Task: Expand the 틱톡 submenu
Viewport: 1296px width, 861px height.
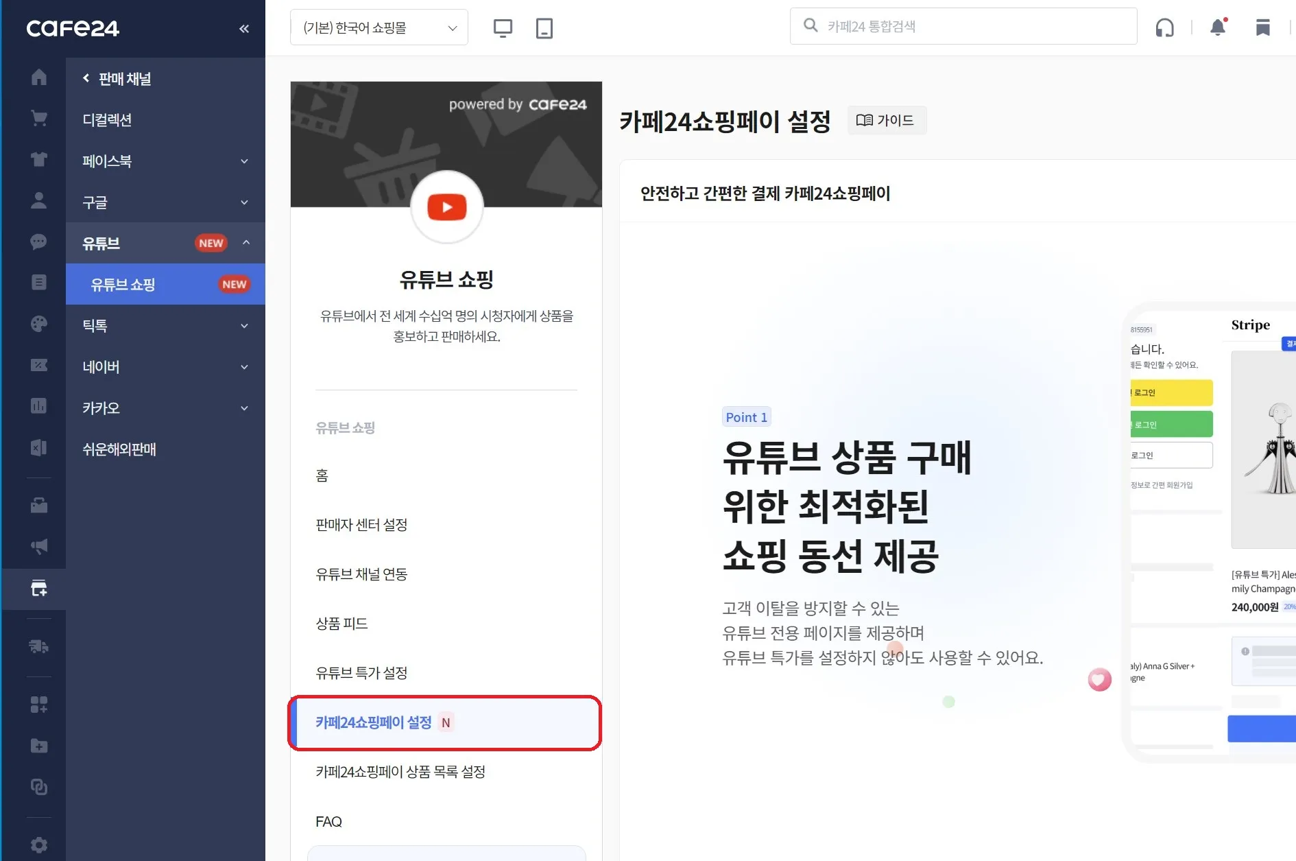Action: click(245, 326)
